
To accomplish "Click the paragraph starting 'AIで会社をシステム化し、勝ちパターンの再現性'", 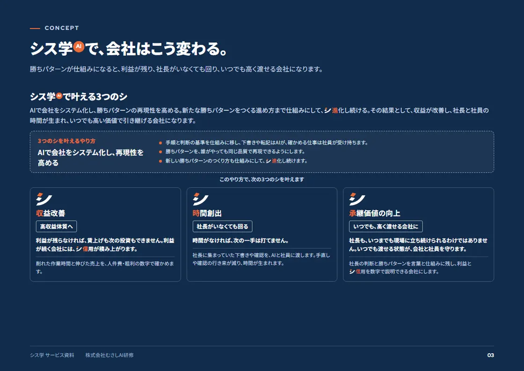I will coord(259,115).
